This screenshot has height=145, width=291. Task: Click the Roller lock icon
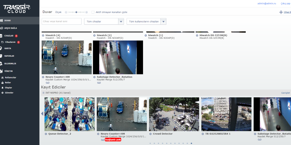3,83
